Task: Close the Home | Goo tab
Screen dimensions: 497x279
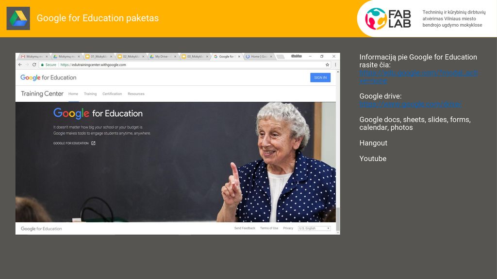Action: [271, 57]
